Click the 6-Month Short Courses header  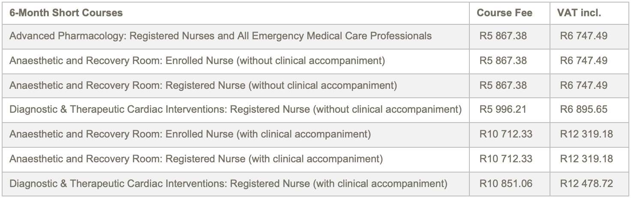tap(66, 13)
